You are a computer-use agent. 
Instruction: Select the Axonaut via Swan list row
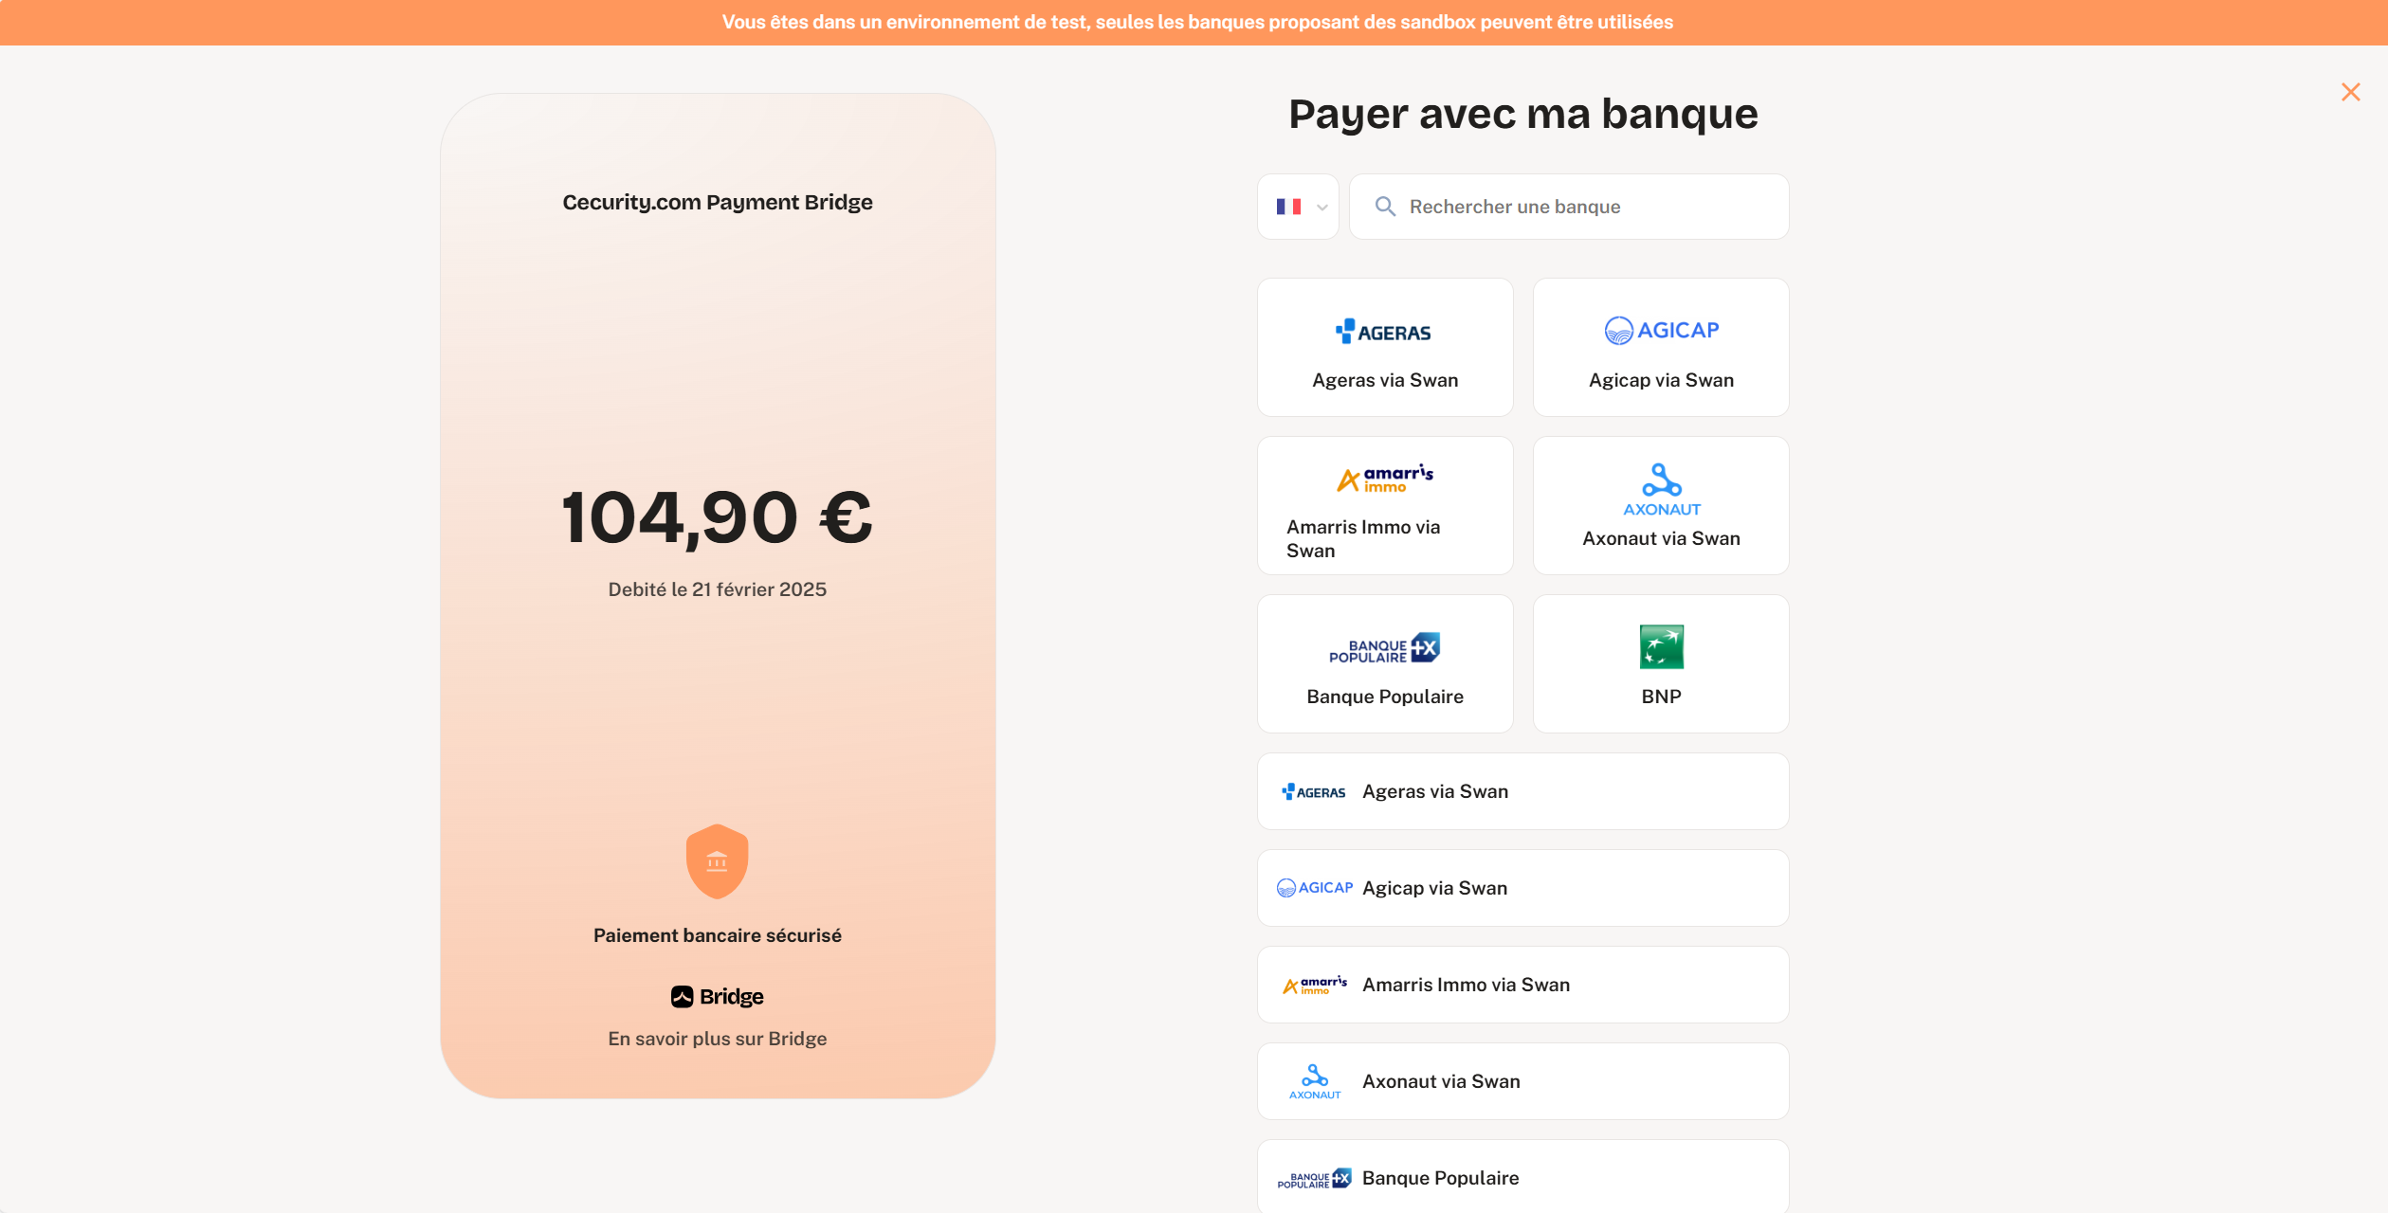tap(1522, 1081)
